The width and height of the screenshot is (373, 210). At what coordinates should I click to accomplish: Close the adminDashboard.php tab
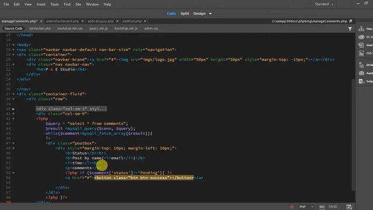[x=83, y=21]
